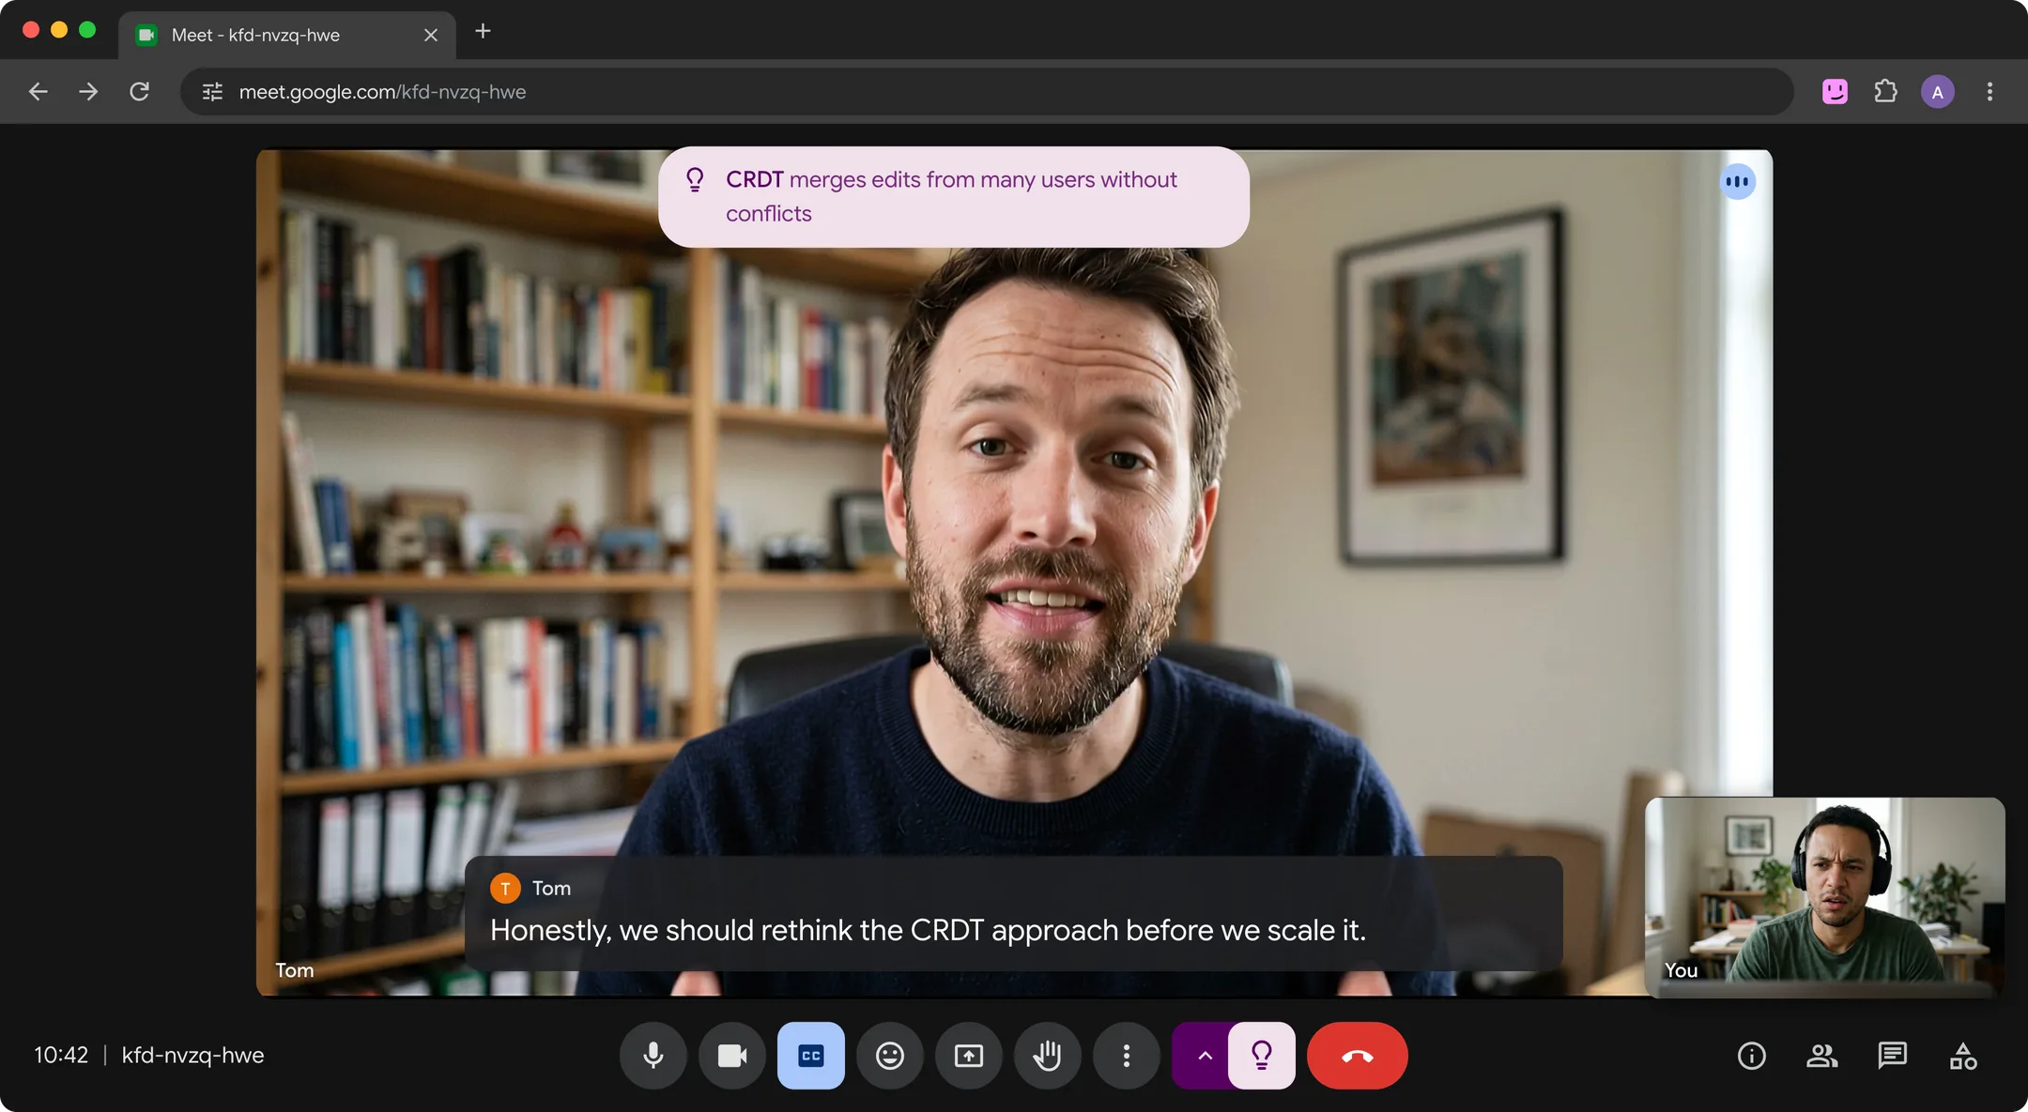Click the 10:42 time display

coord(61,1055)
